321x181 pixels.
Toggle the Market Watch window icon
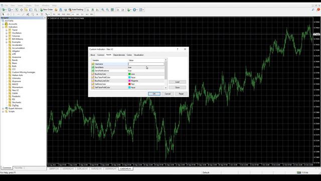pos(17,10)
